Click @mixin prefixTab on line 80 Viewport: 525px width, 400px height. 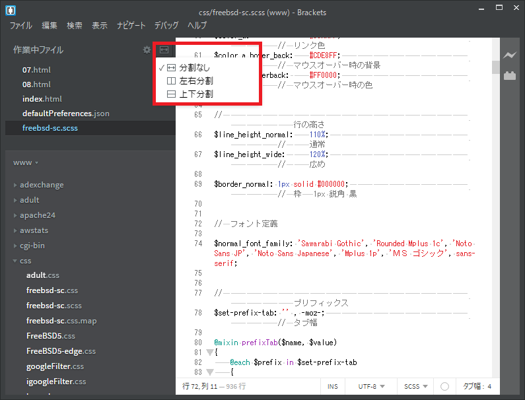pyautogui.click(x=246, y=343)
